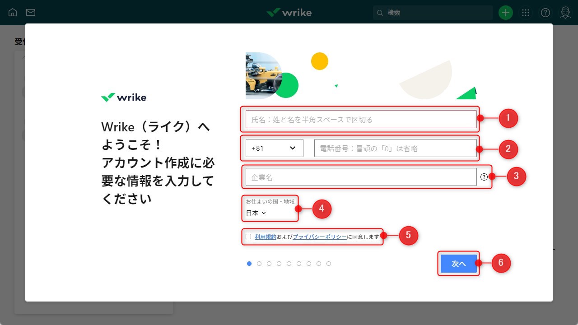
Task: Open the 利用規約 link
Action: coord(265,236)
